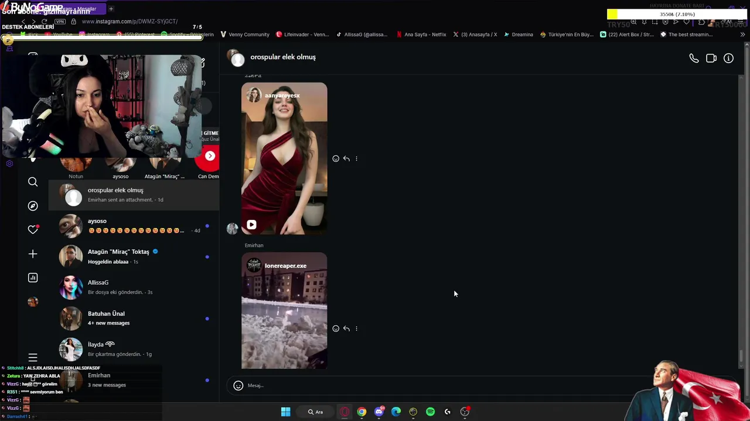The image size is (750, 421).
Task: Open Emirhan conversation with 3 new messages
Action: point(134,380)
